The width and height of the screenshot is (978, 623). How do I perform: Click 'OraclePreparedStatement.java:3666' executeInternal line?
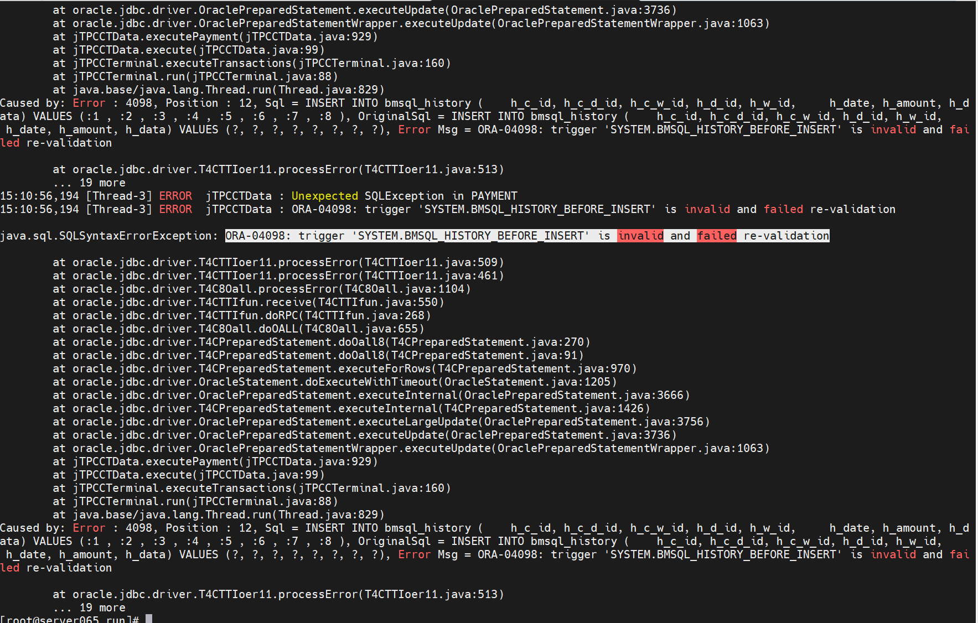click(371, 395)
